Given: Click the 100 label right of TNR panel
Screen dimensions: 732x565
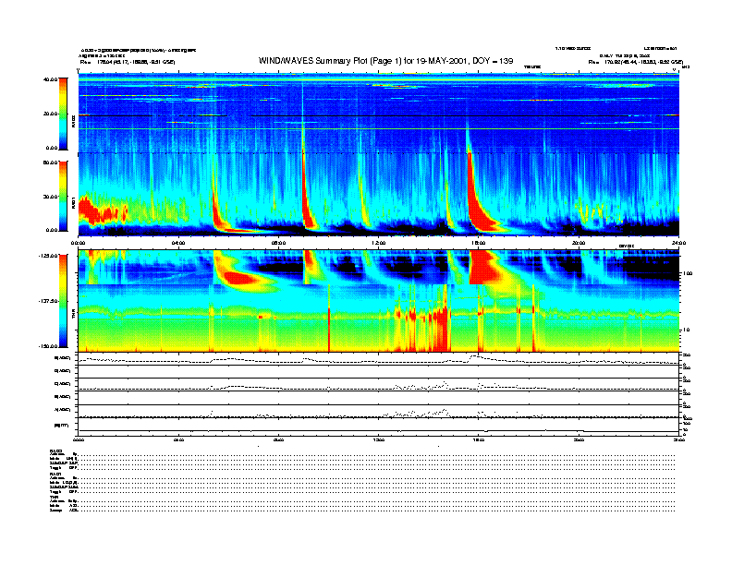Looking at the screenshot, I should [x=687, y=273].
